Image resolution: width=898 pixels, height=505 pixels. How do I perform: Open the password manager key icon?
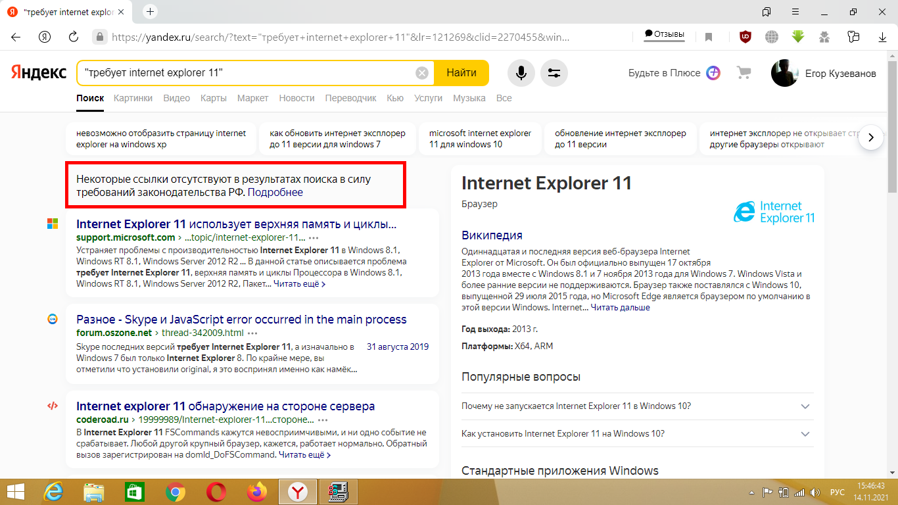tap(853, 37)
